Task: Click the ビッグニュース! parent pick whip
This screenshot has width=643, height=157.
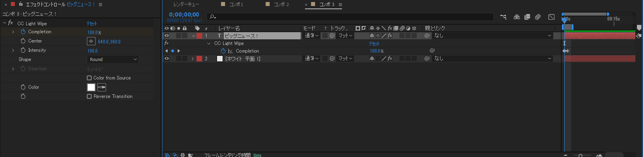Action: tap(427, 36)
